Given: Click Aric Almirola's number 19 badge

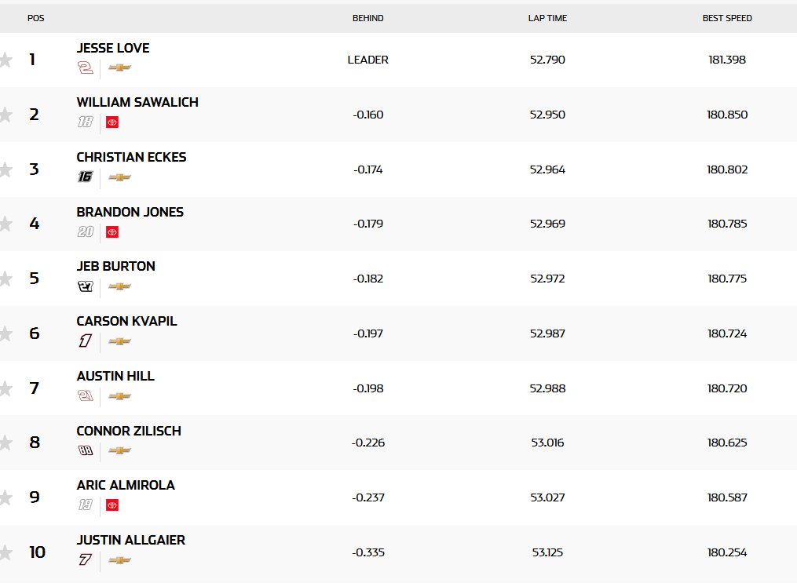Looking at the screenshot, I should [85, 505].
